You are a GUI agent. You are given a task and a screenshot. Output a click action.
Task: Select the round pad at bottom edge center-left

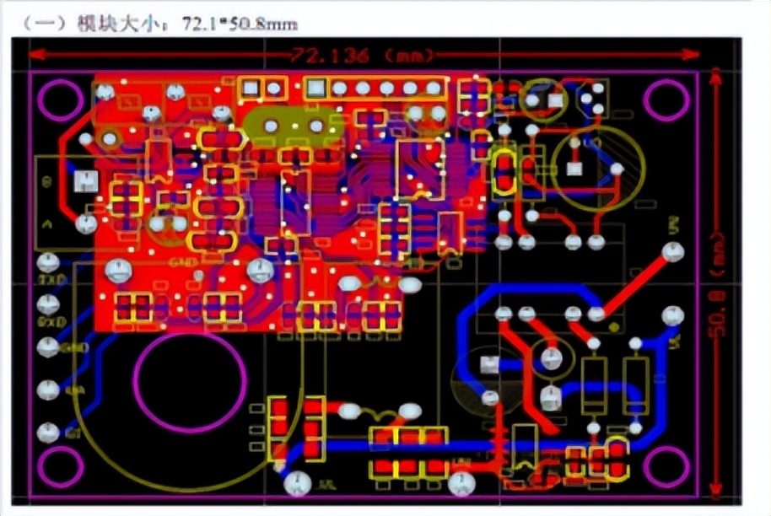pyautogui.click(x=297, y=483)
